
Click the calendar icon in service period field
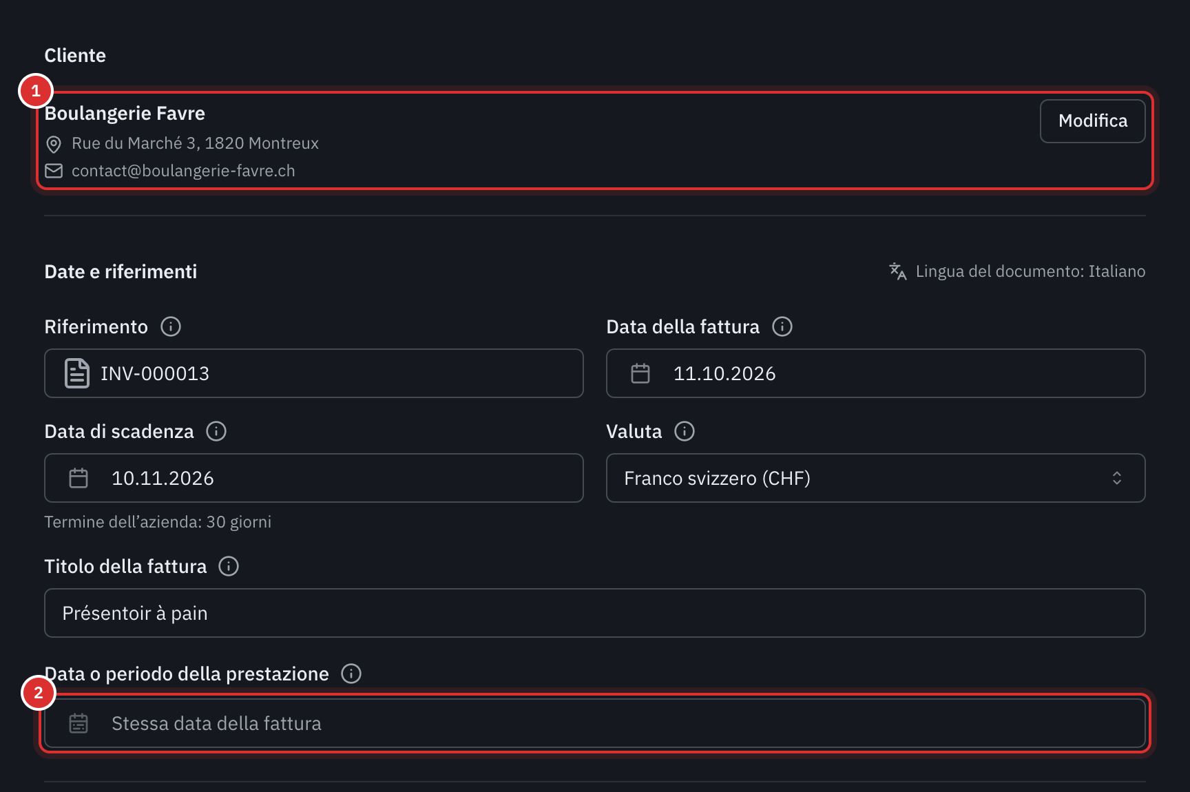pos(79,723)
